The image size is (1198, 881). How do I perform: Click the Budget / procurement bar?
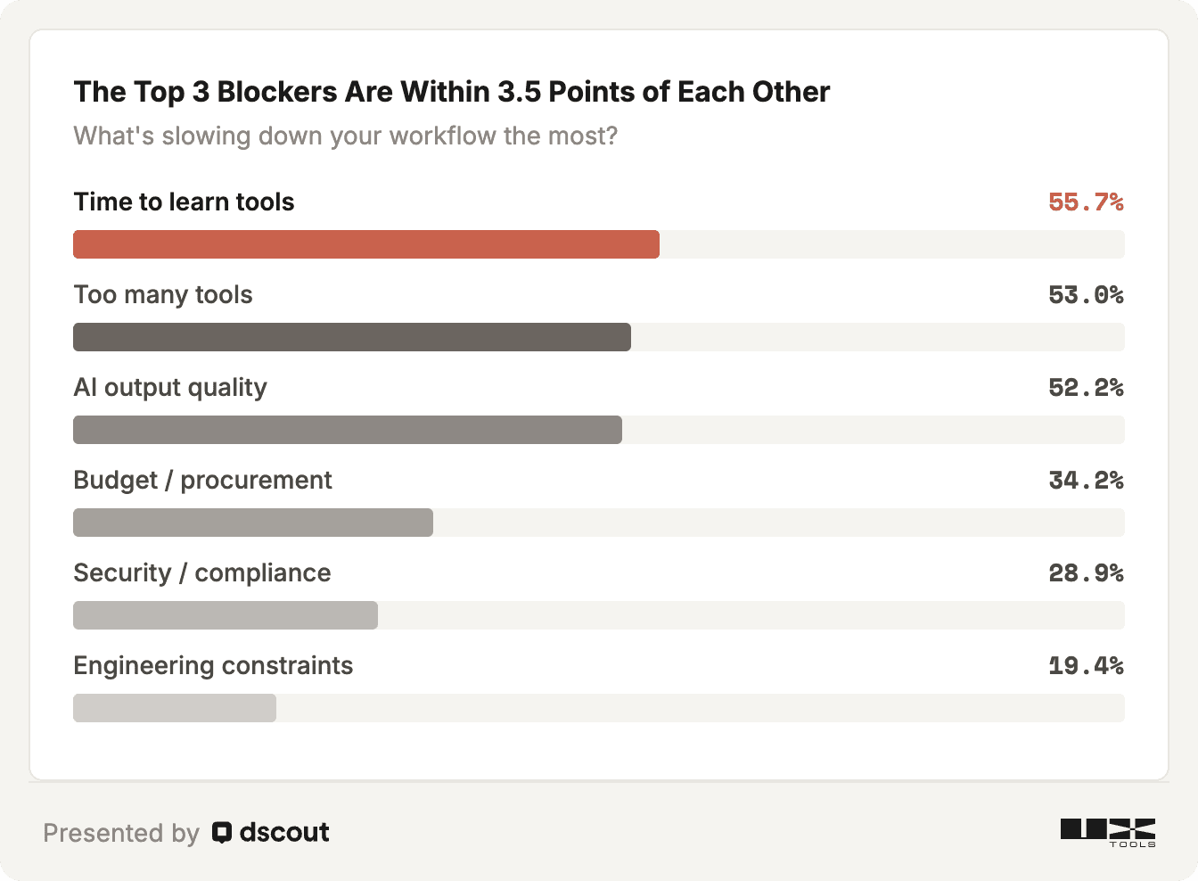pos(253,523)
